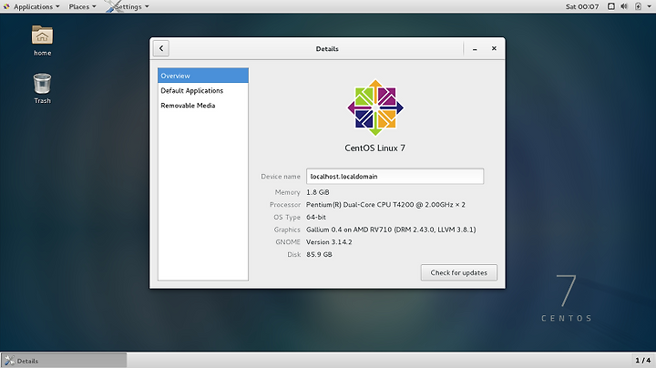
Task: Click the Settings wrench icon in top bar
Action: tap(111, 6)
